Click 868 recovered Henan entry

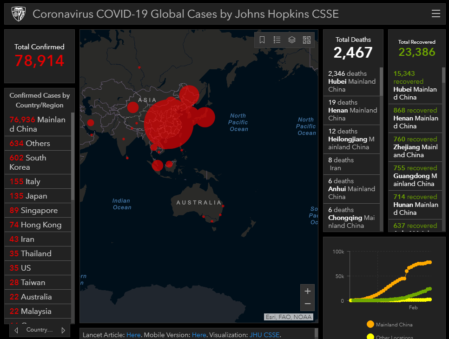click(415, 118)
